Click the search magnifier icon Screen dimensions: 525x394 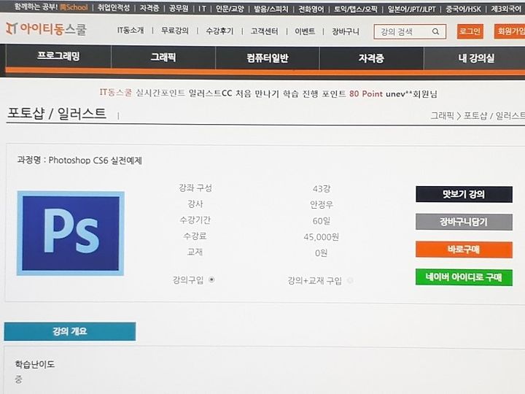pos(435,31)
